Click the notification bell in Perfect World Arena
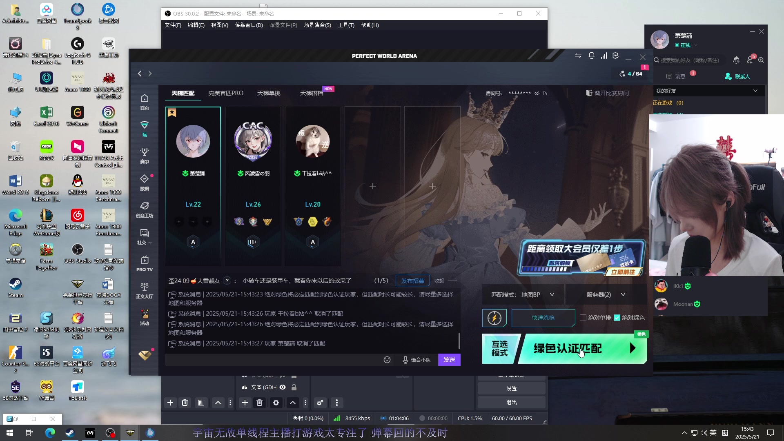This screenshot has height=441, width=784. coord(591,56)
